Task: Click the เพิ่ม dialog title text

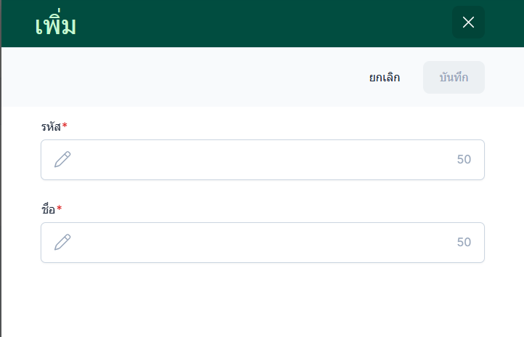Action: (56, 25)
